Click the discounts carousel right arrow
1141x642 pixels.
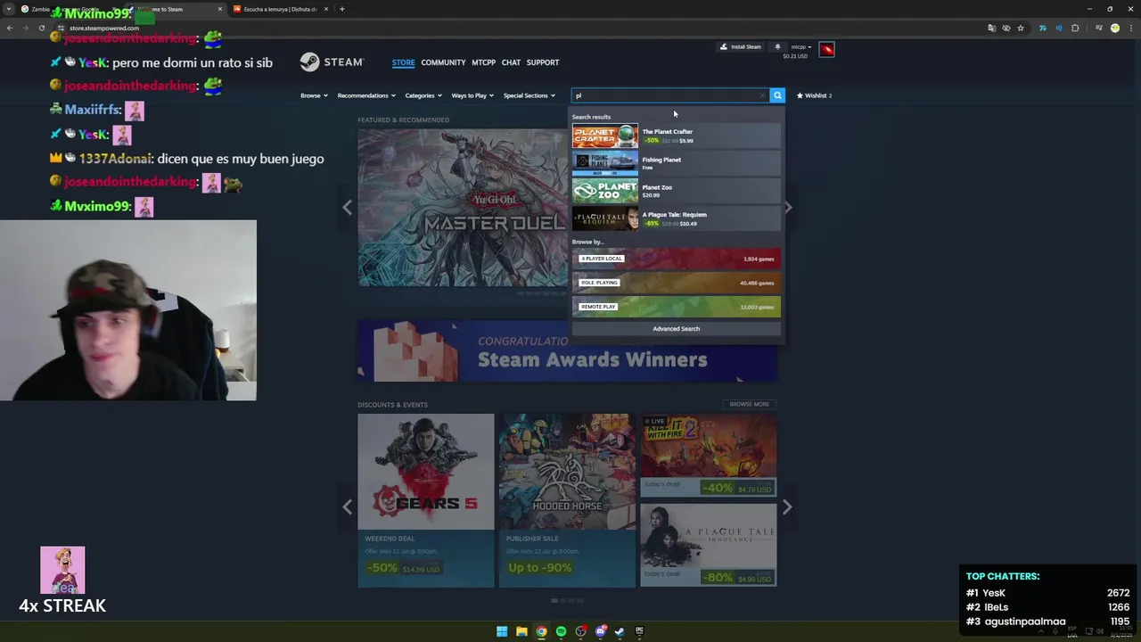click(x=787, y=506)
